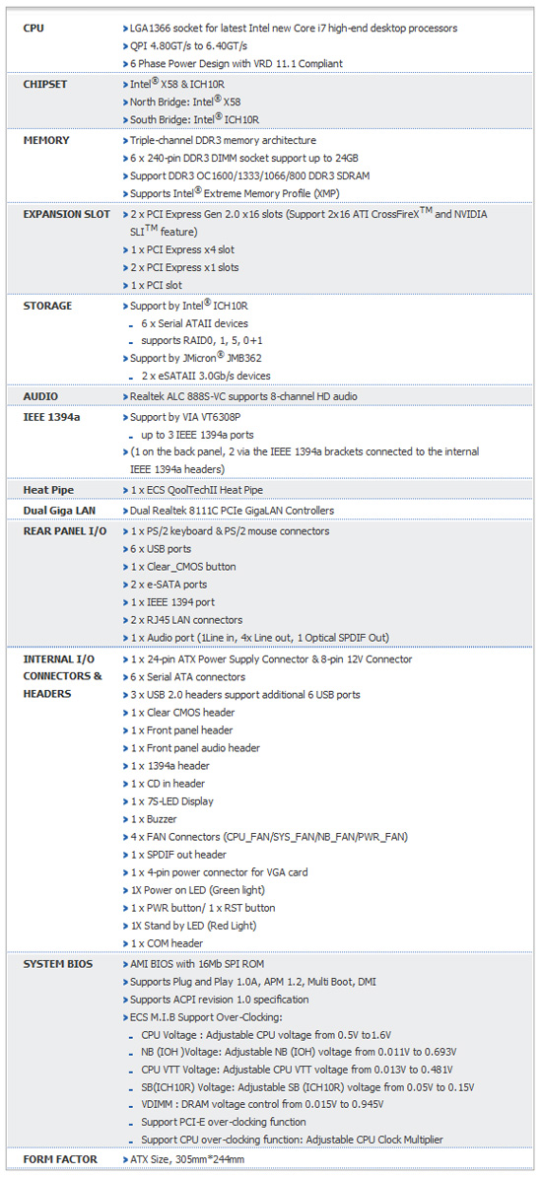
Task: Select the CPU section label
Action: tap(34, 28)
